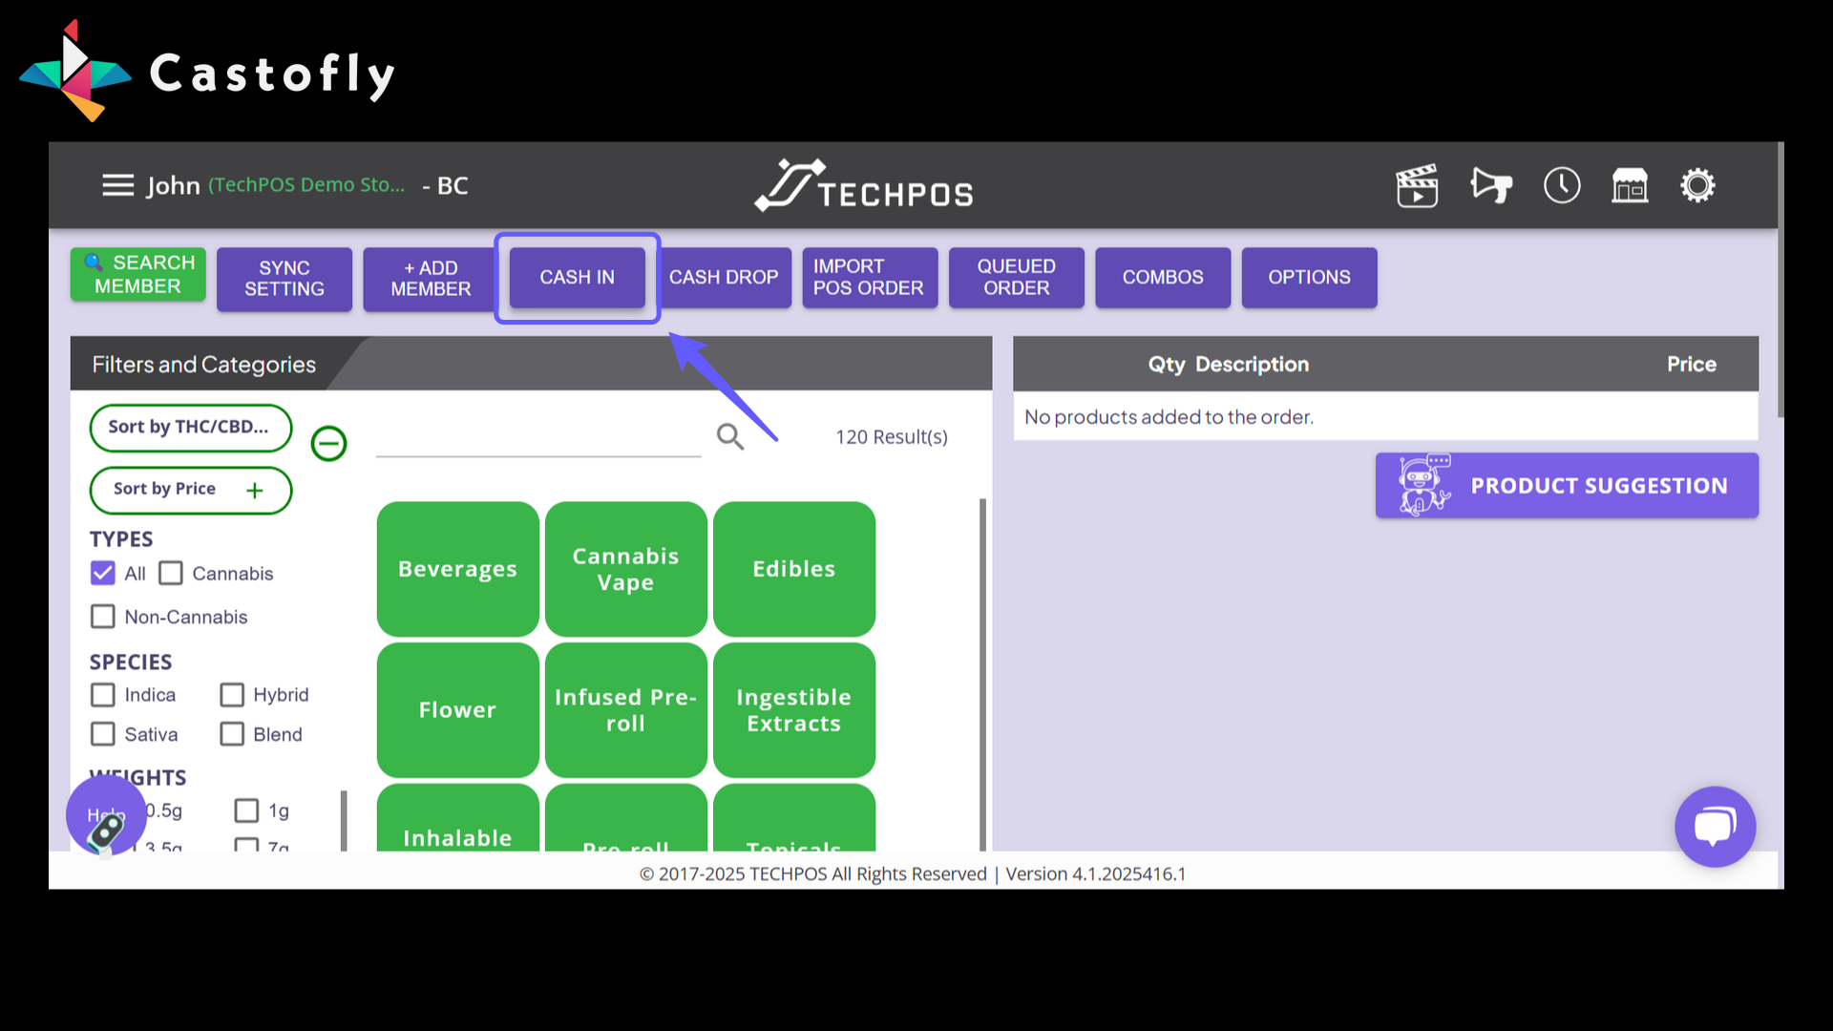Open the chat bubble widget
Screen dimensions: 1833x1031
coord(1715,827)
